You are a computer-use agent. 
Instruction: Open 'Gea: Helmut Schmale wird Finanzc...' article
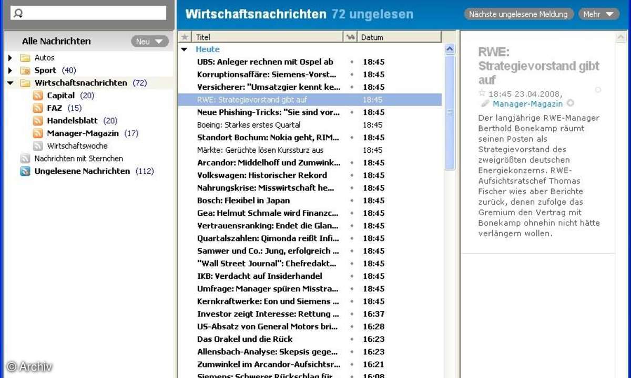[x=268, y=213]
